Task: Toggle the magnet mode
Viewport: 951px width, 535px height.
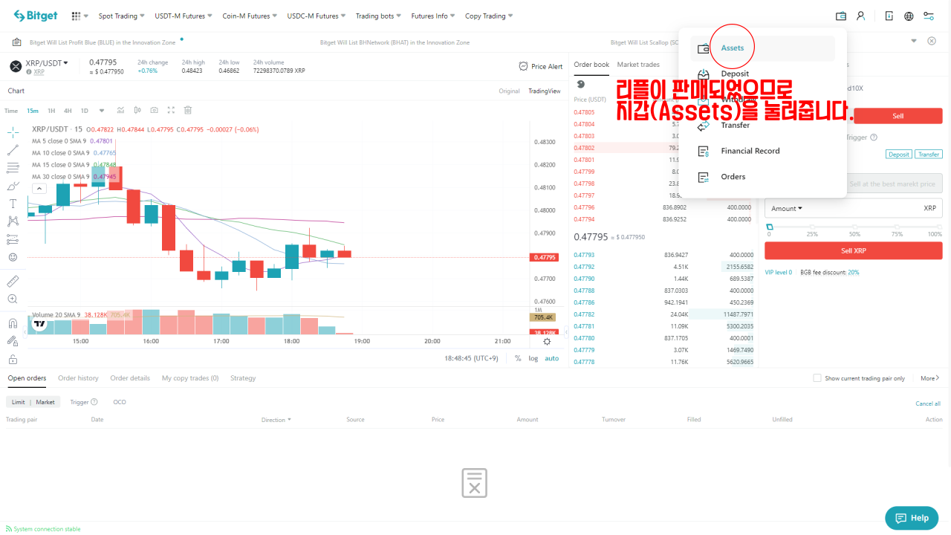Action: [13, 323]
